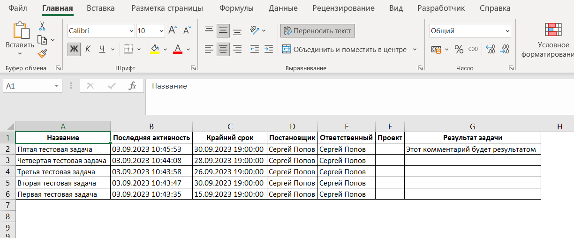Switch to Рецензирование tab
This screenshot has width=574, height=238.
343,8
